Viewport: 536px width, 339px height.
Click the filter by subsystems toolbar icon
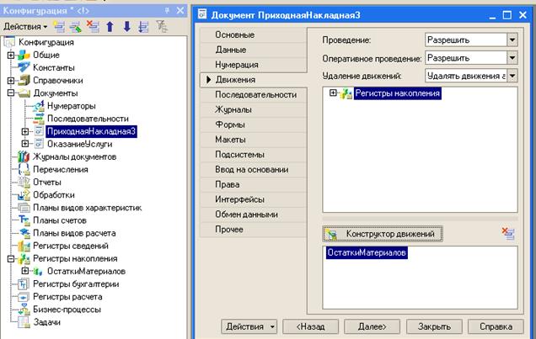tap(161, 27)
